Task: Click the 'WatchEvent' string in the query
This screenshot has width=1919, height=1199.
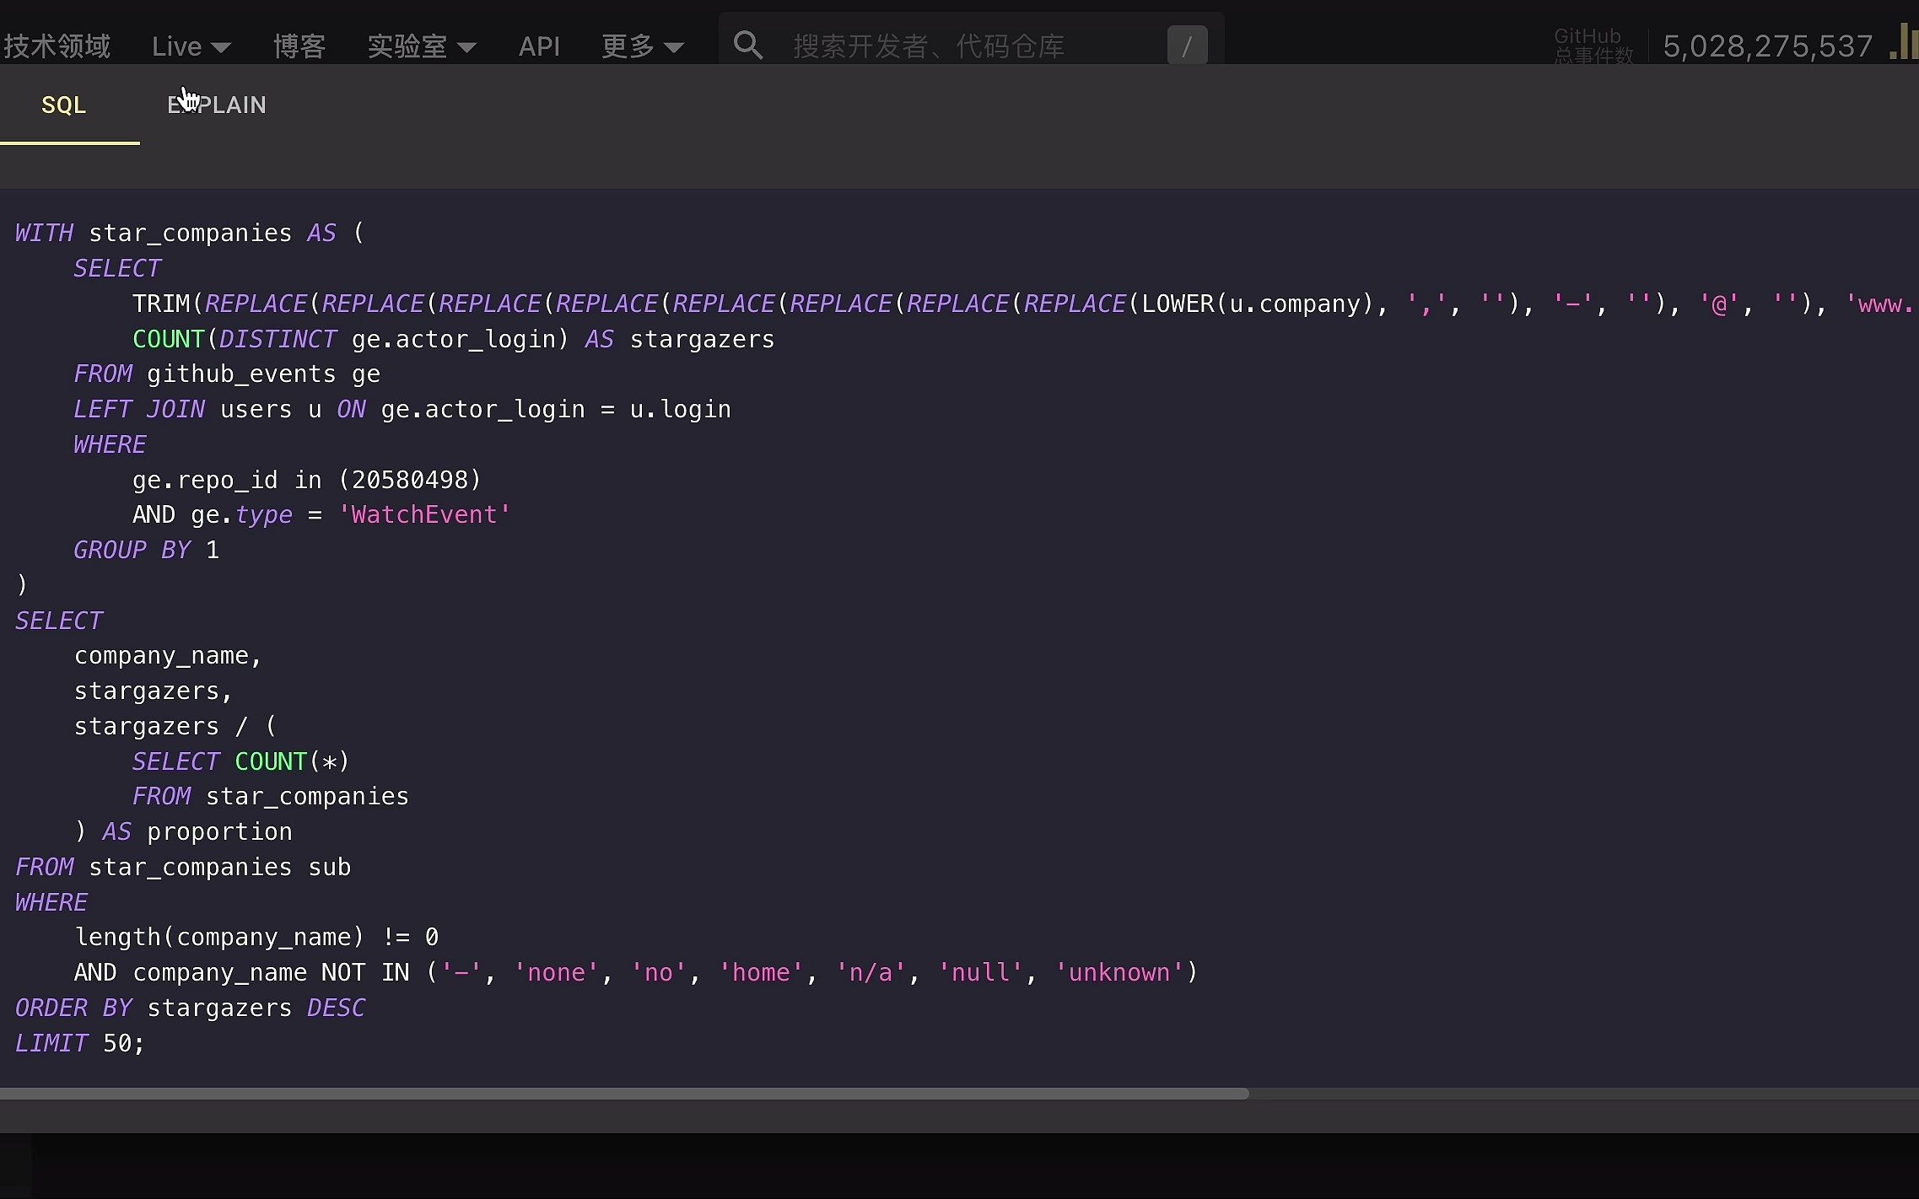Action: [x=424, y=514]
